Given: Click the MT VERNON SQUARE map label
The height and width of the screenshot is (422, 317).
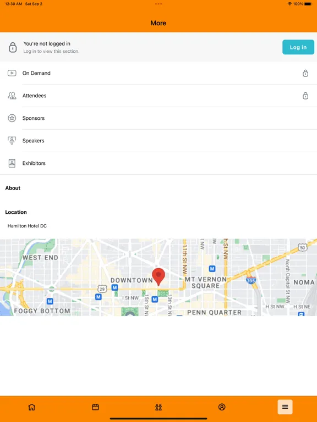Looking at the screenshot, I should tap(206, 282).
